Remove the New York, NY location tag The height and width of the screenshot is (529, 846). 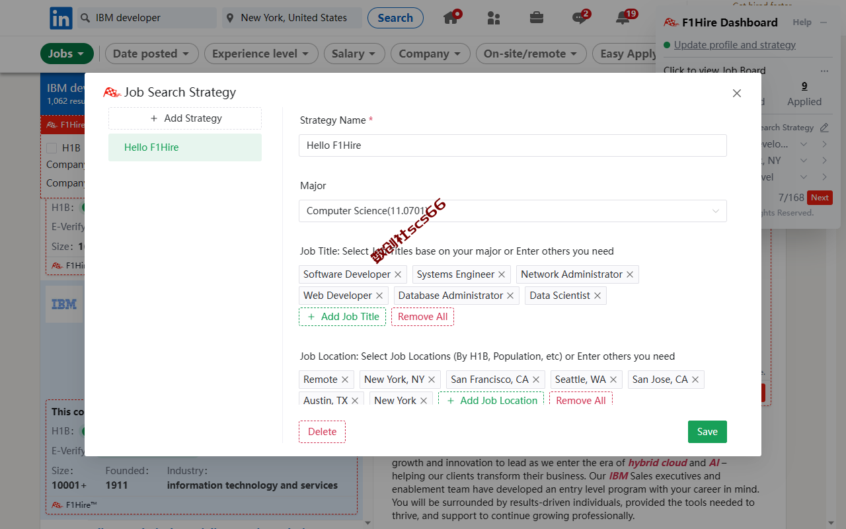[432, 380]
